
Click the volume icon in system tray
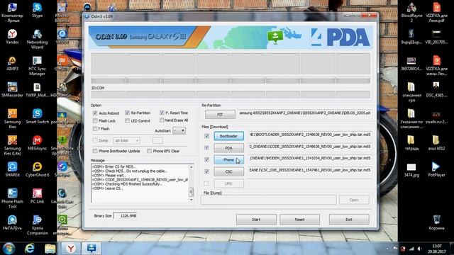419,249
